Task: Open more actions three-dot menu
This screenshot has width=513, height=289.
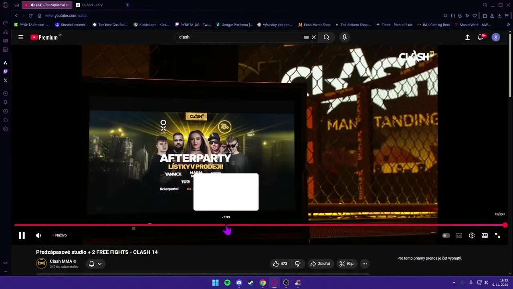Action: click(364, 264)
